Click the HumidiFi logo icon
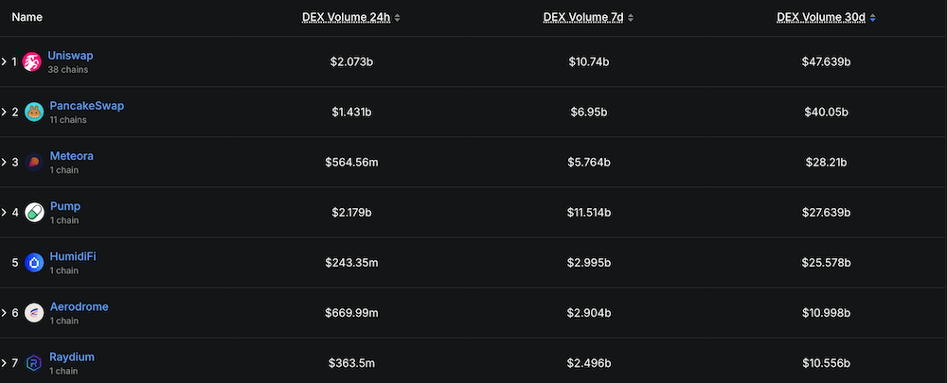This screenshot has height=383, width=947. point(34,263)
